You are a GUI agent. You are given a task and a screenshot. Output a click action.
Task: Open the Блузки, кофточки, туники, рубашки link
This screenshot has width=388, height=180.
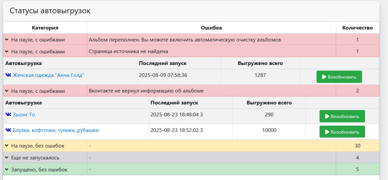(56, 130)
